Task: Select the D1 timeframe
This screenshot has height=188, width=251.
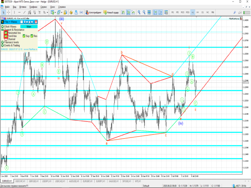Action: (x=203, y=12)
